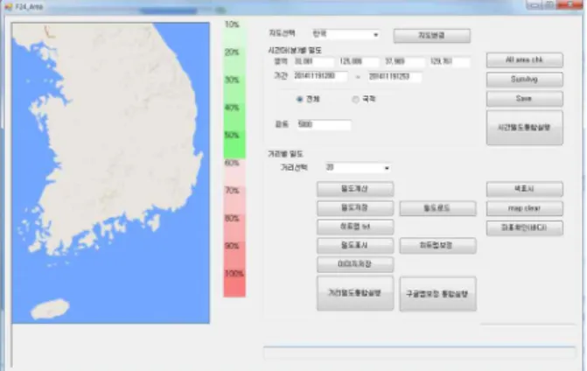Click the 지도변경 map change button
This screenshot has width=587, height=371.
[x=431, y=36]
